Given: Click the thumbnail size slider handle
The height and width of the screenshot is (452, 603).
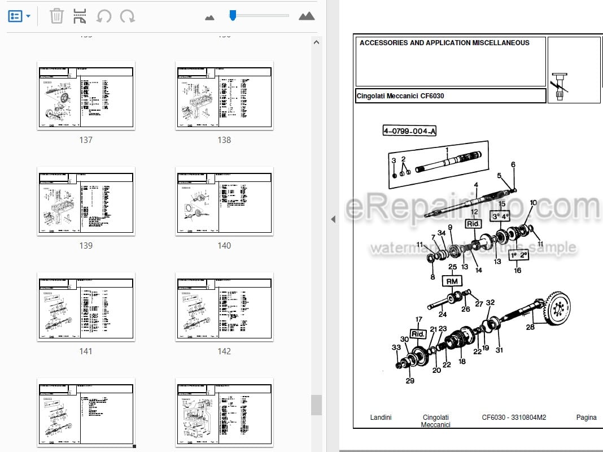Looking at the screenshot, I should [233, 15].
